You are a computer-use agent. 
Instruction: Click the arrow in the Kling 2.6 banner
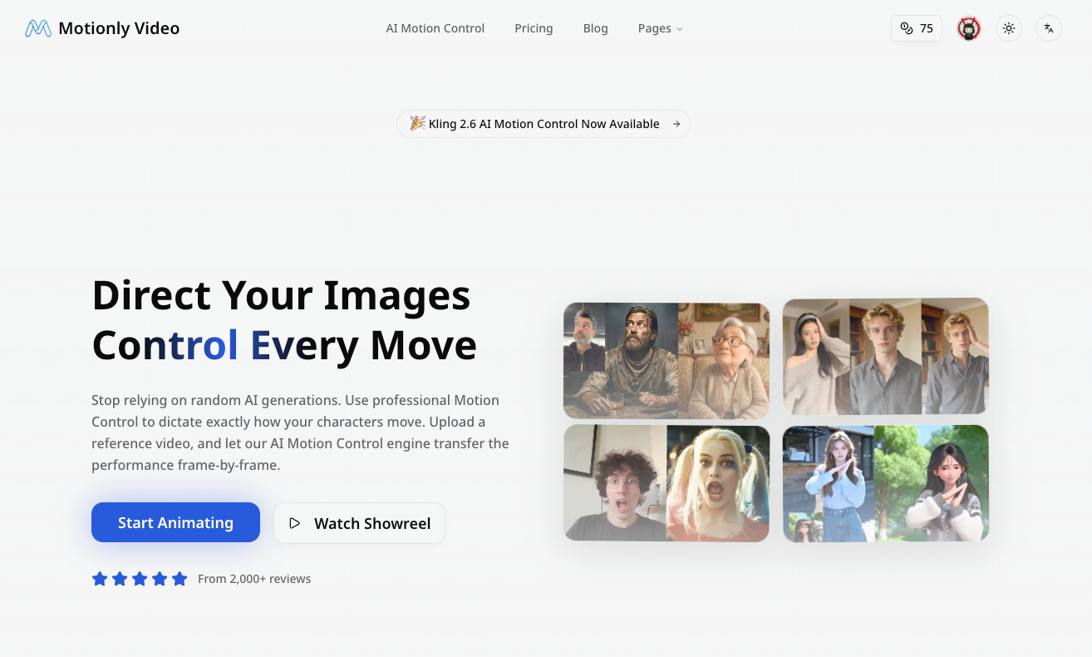pyautogui.click(x=676, y=124)
